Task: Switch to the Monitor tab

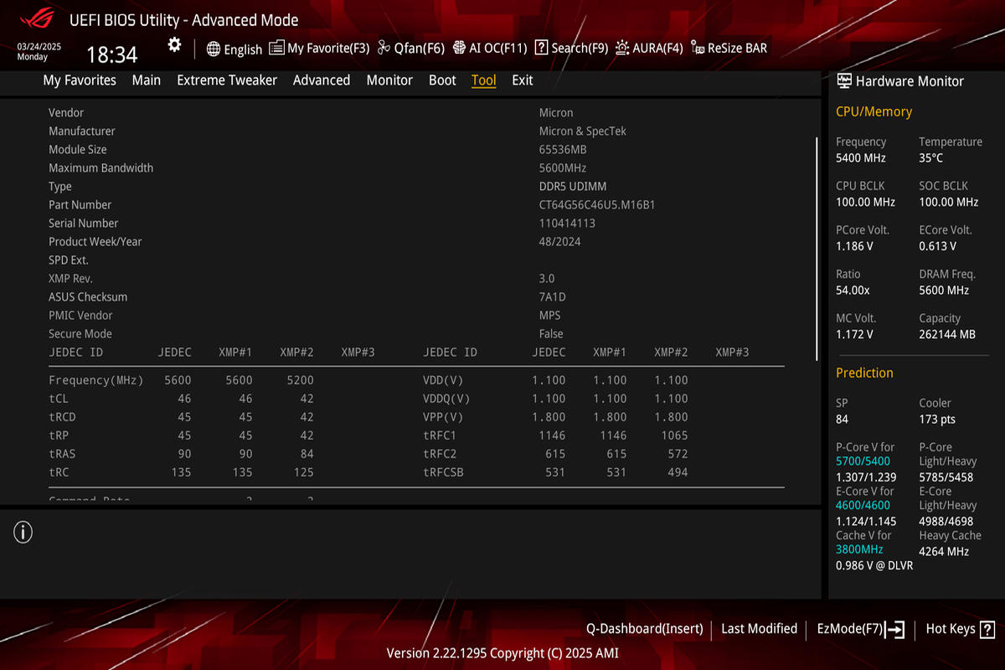Action: click(x=389, y=80)
